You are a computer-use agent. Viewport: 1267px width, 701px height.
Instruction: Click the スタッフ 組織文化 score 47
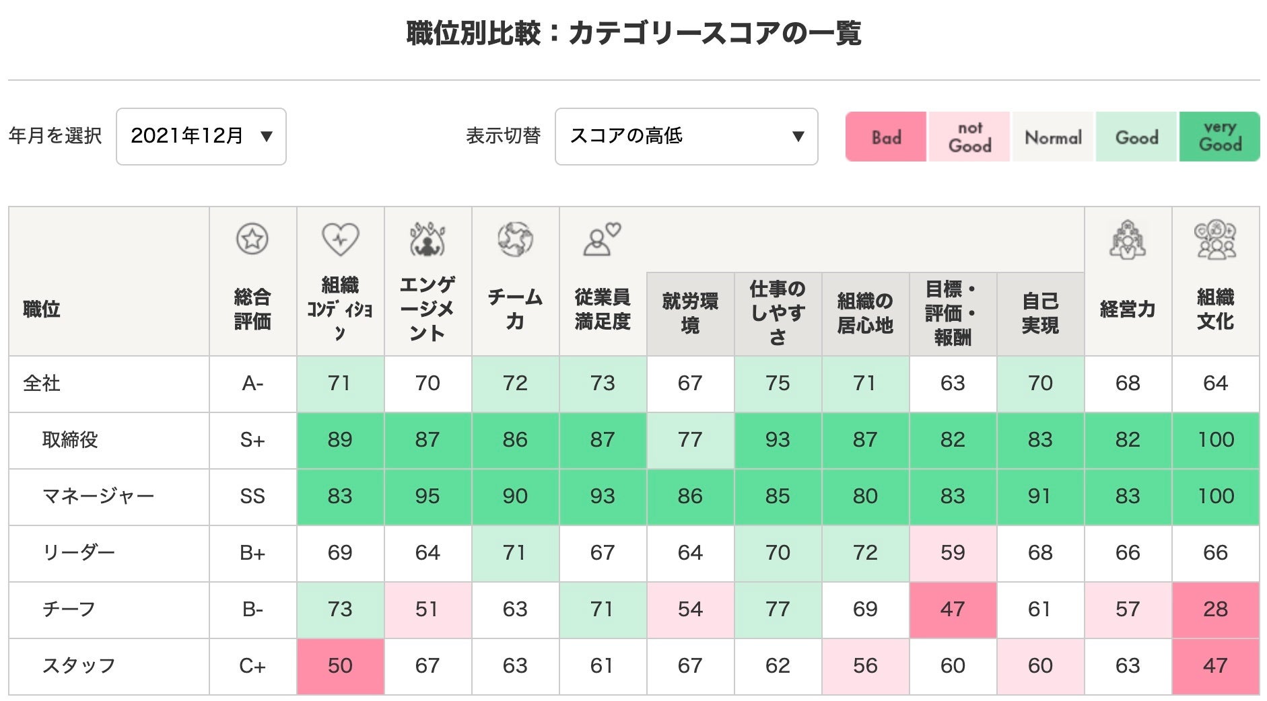point(1215,666)
